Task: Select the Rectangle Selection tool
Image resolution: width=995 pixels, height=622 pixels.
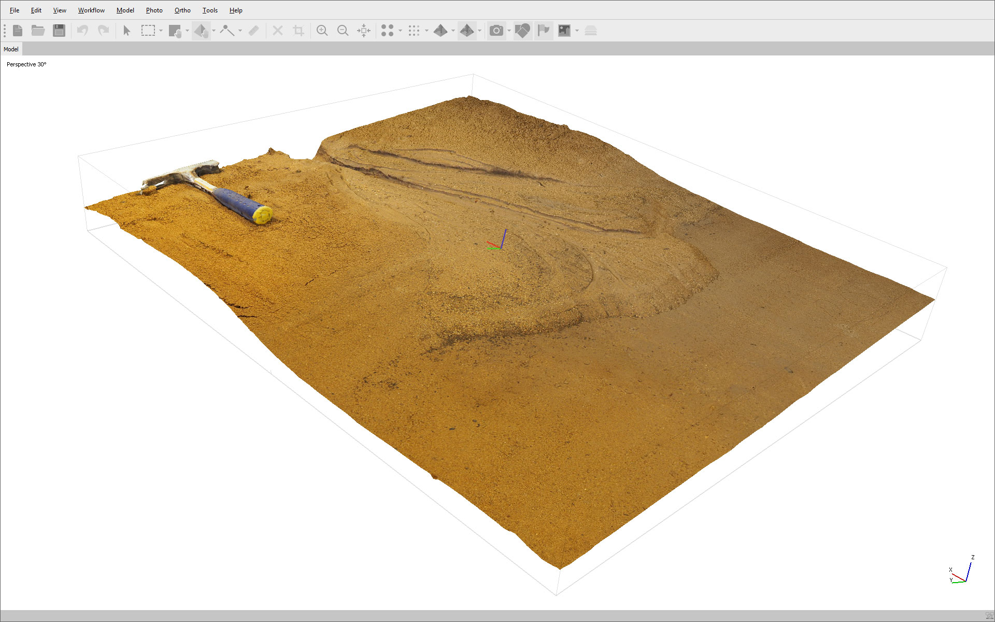Action: pyautogui.click(x=148, y=31)
